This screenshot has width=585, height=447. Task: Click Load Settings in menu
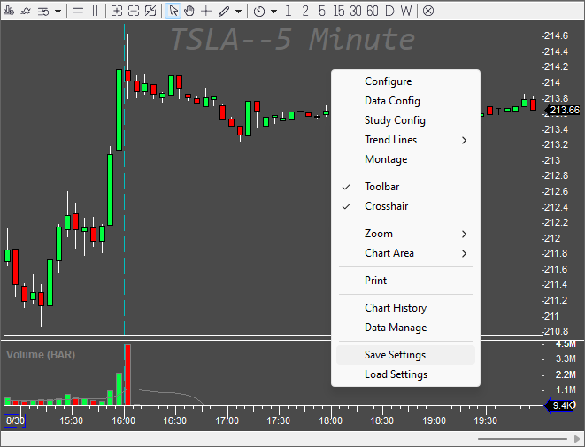point(405,374)
